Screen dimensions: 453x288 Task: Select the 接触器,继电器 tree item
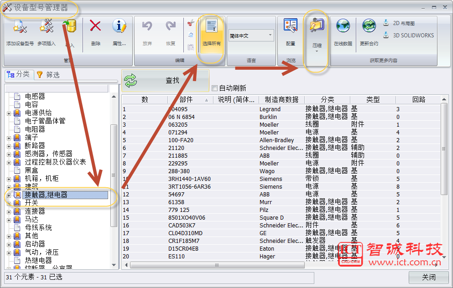46,195
